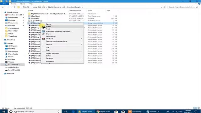Switch to the View ribbon tab

[x=31, y=4]
